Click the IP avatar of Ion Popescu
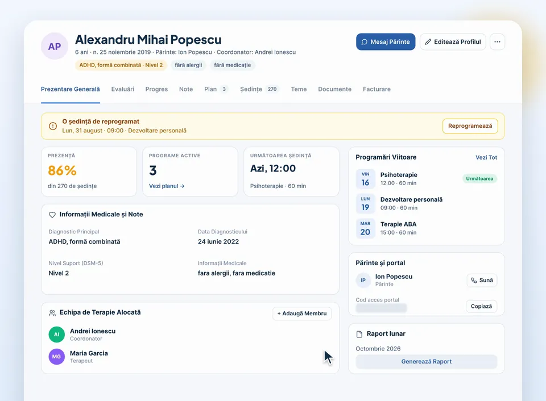Screen dimensions: 546x401 click(363, 281)
